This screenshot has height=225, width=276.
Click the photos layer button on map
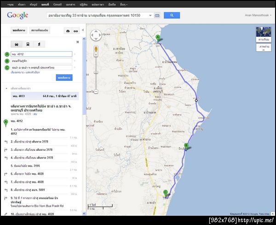pos(264,47)
